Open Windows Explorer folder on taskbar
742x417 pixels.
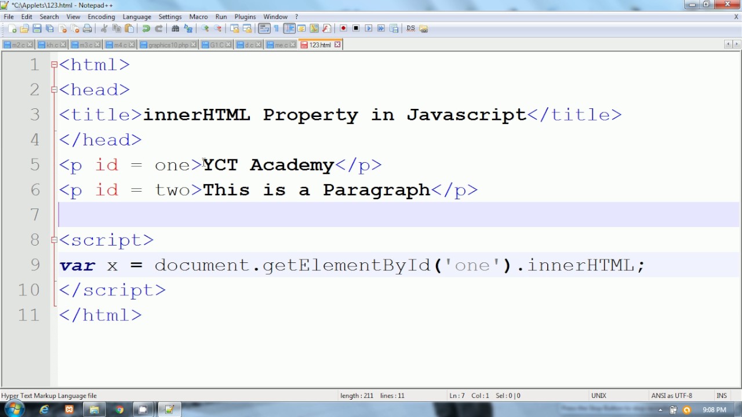pos(94,409)
